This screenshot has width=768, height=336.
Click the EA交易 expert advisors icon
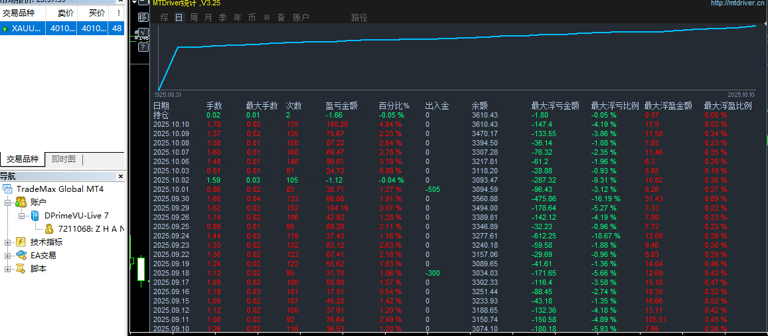21,255
